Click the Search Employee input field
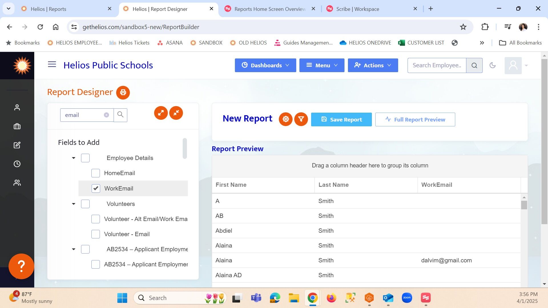The image size is (548, 308). tap(437, 65)
